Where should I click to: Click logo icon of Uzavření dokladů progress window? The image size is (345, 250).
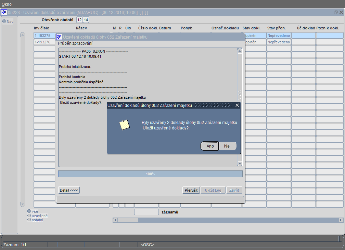click(59, 37)
